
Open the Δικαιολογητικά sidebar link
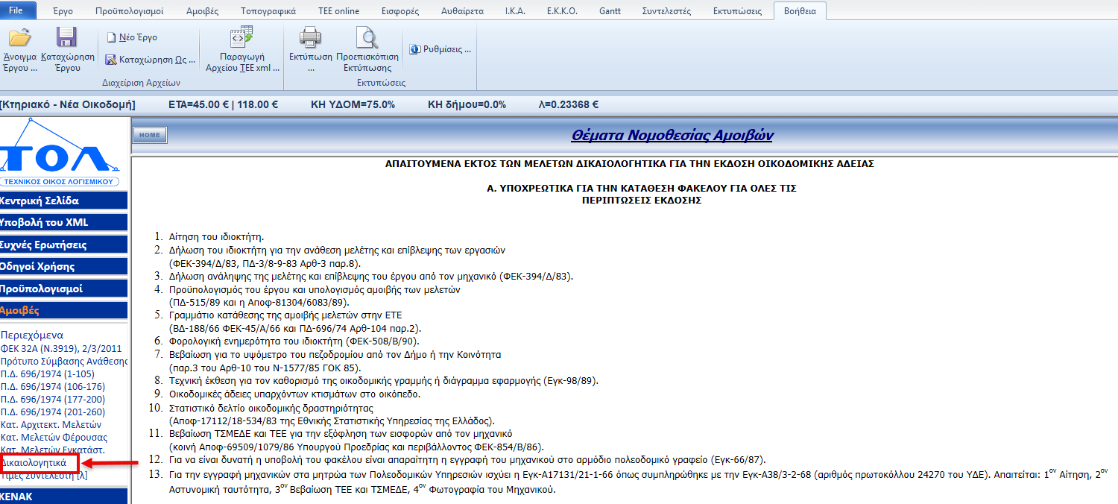click(34, 463)
